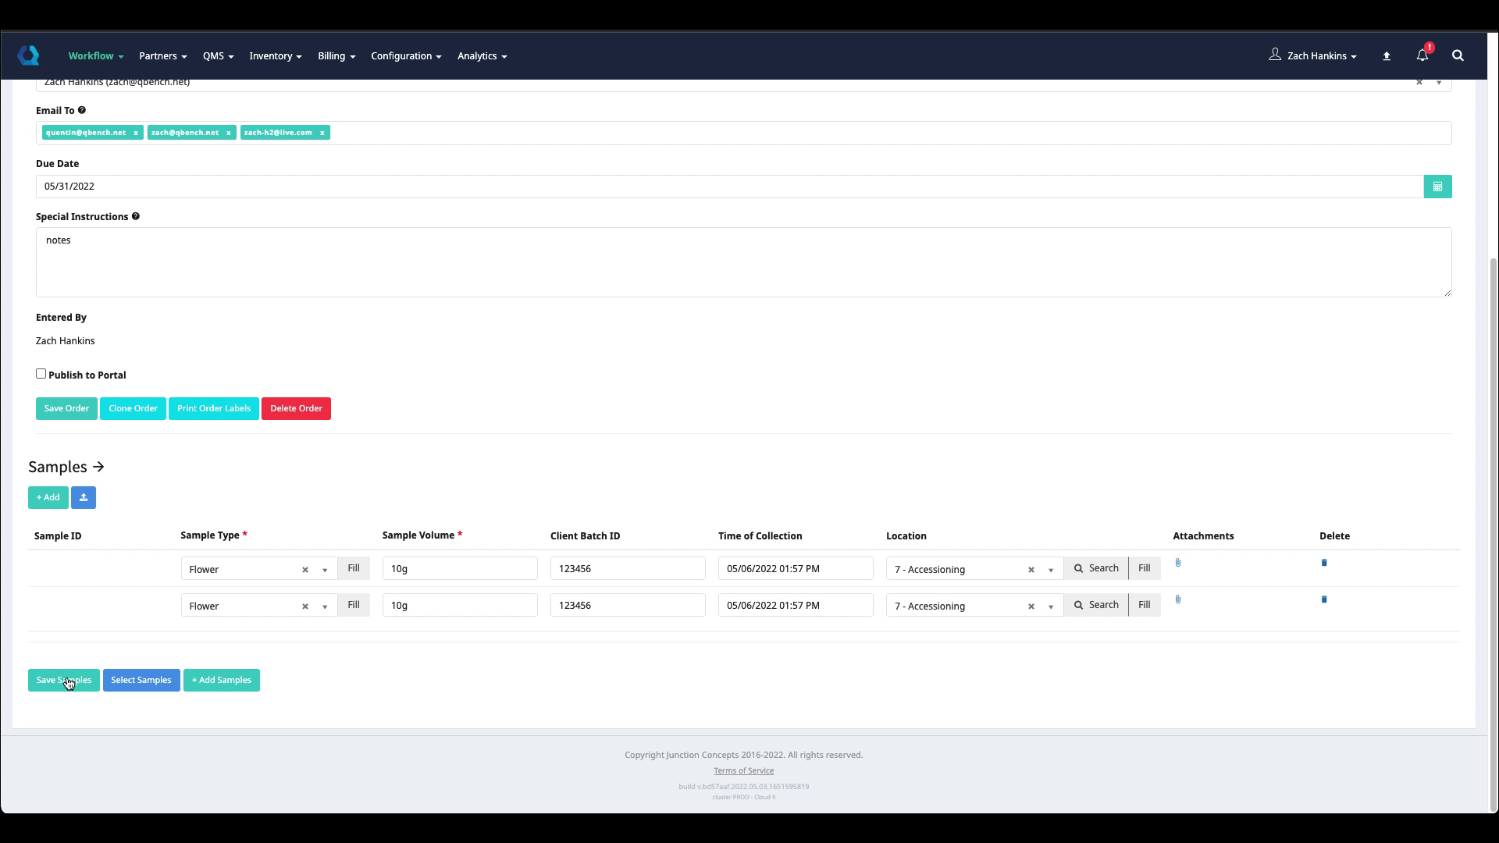1499x843 pixels.
Task: Clear the first row Flower sample type
Action: (305, 570)
